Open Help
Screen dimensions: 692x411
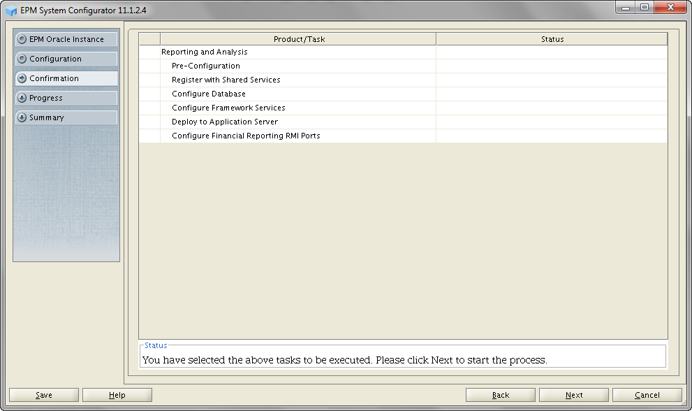[117, 395]
